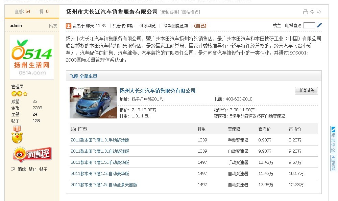This screenshot has height=201, width=338.
Task: Open 2011款本田飞度1.5L手动豪华版
Action: [x=100, y=162]
